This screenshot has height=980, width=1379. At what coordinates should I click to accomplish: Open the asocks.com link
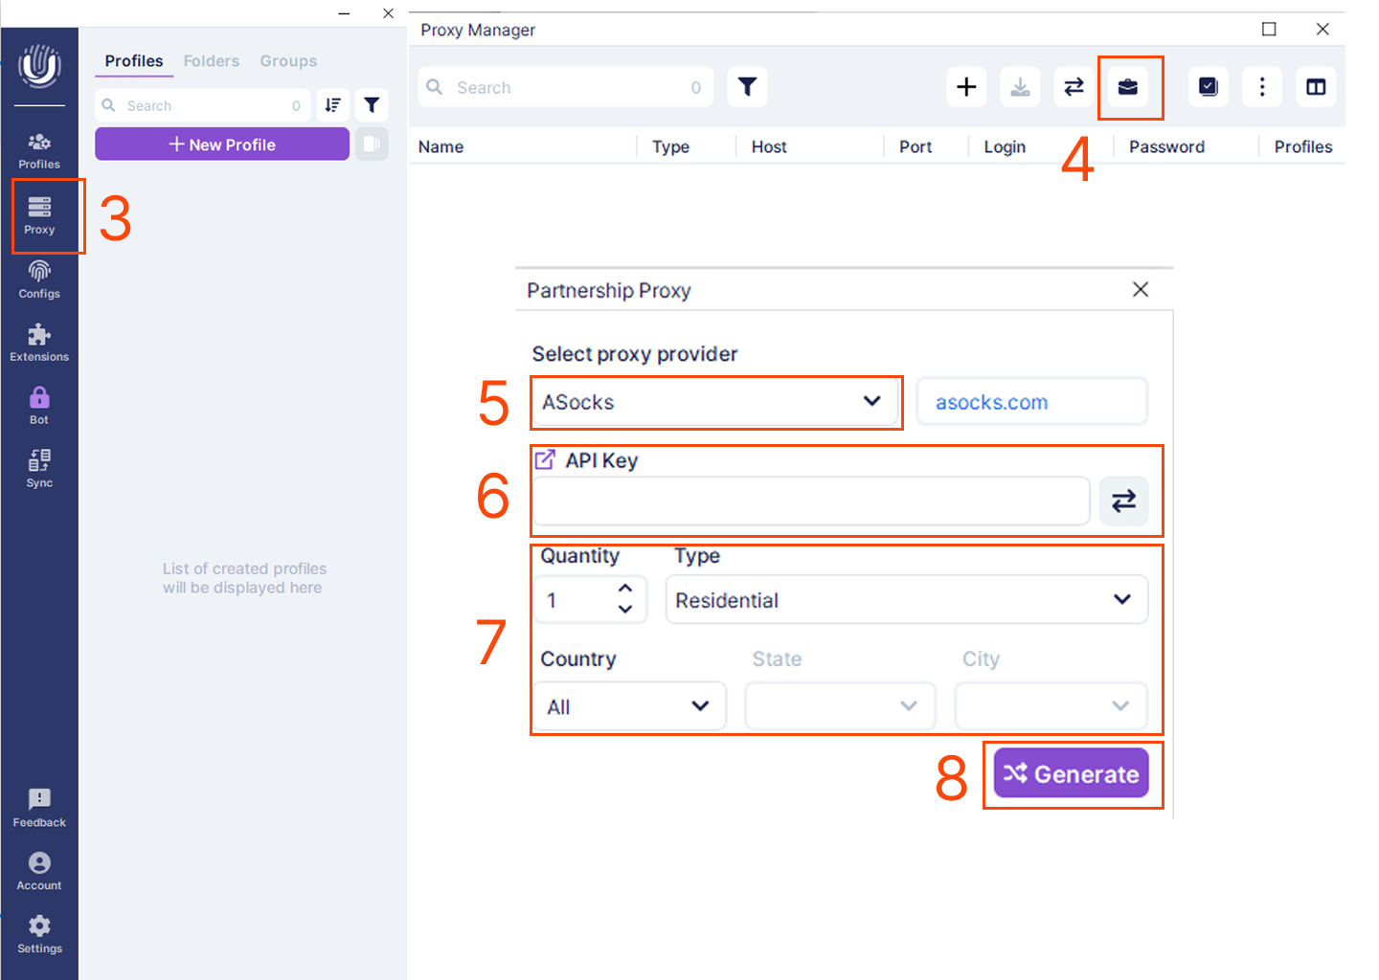pyautogui.click(x=991, y=403)
